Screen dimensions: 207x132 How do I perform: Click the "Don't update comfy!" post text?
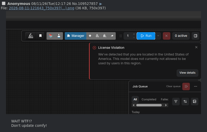[29, 126]
